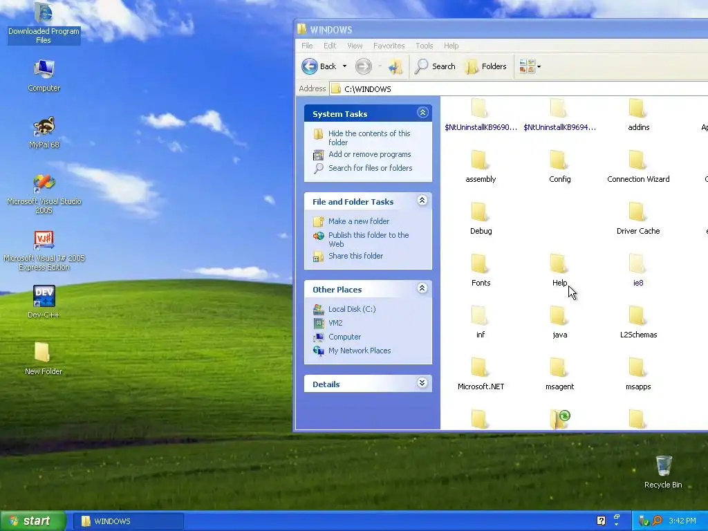The height and width of the screenshot is (531, 708).
Task: Click the Back arrow button in toolbar
Action: (x=310, y=66)
